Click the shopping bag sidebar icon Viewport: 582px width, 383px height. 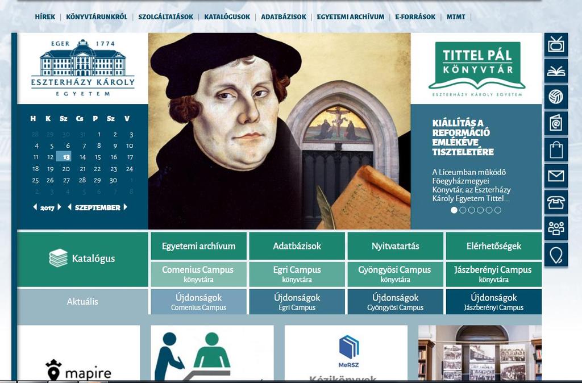tap(556, 150)
